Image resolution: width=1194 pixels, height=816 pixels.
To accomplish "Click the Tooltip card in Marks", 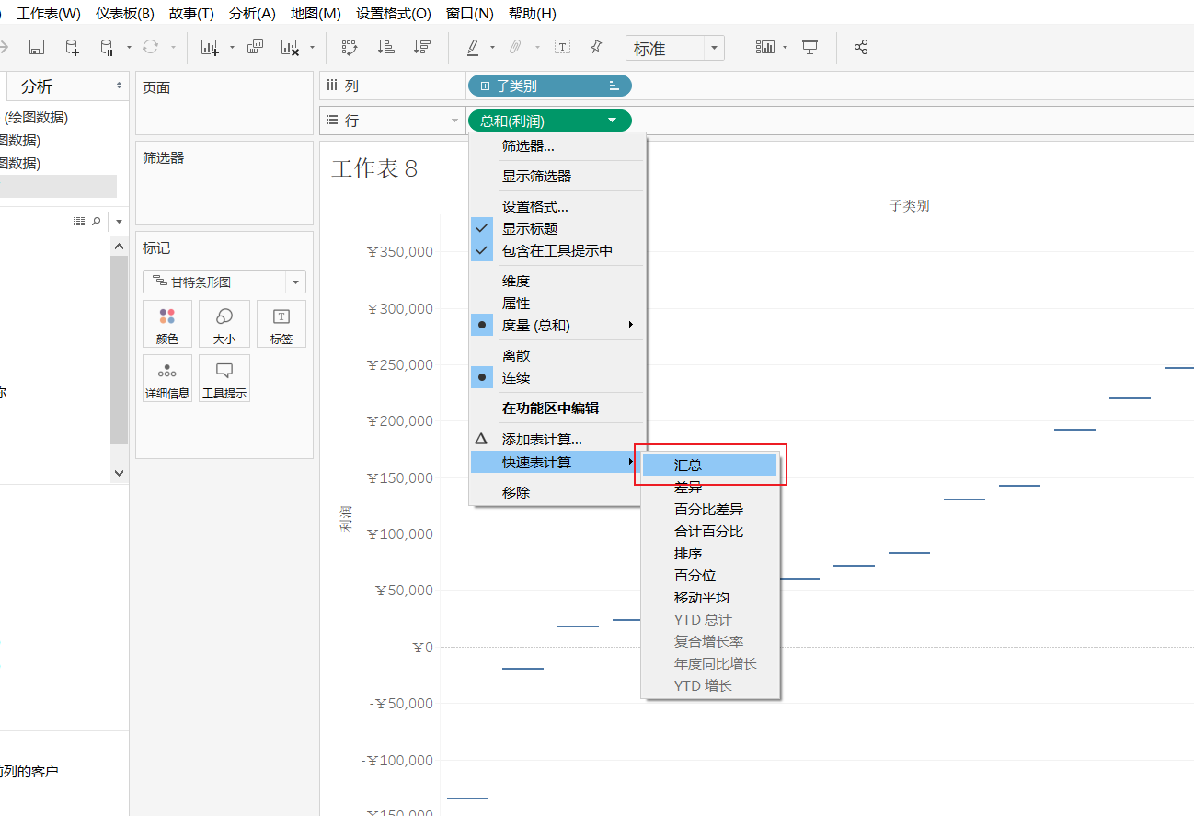I will [224, 379].
